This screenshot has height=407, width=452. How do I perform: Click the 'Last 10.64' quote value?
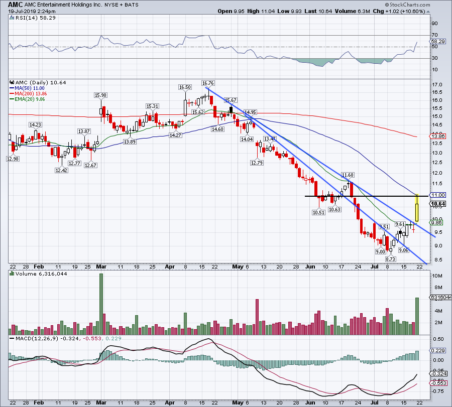coord(318,11)
